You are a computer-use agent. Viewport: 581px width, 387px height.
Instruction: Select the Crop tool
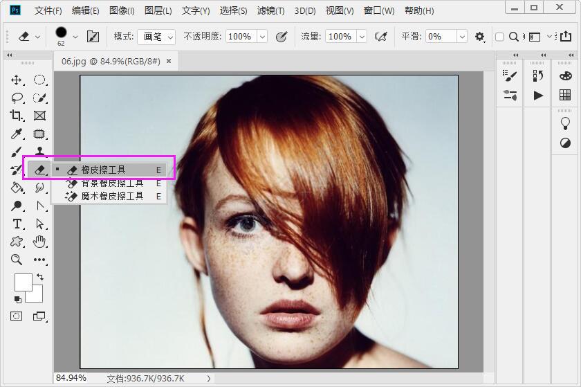click(17, 116)
